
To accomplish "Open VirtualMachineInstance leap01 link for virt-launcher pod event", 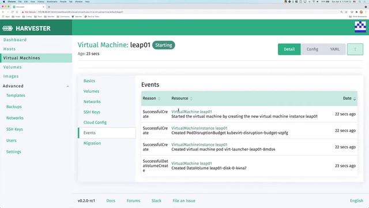I will (x=199, y=145).
